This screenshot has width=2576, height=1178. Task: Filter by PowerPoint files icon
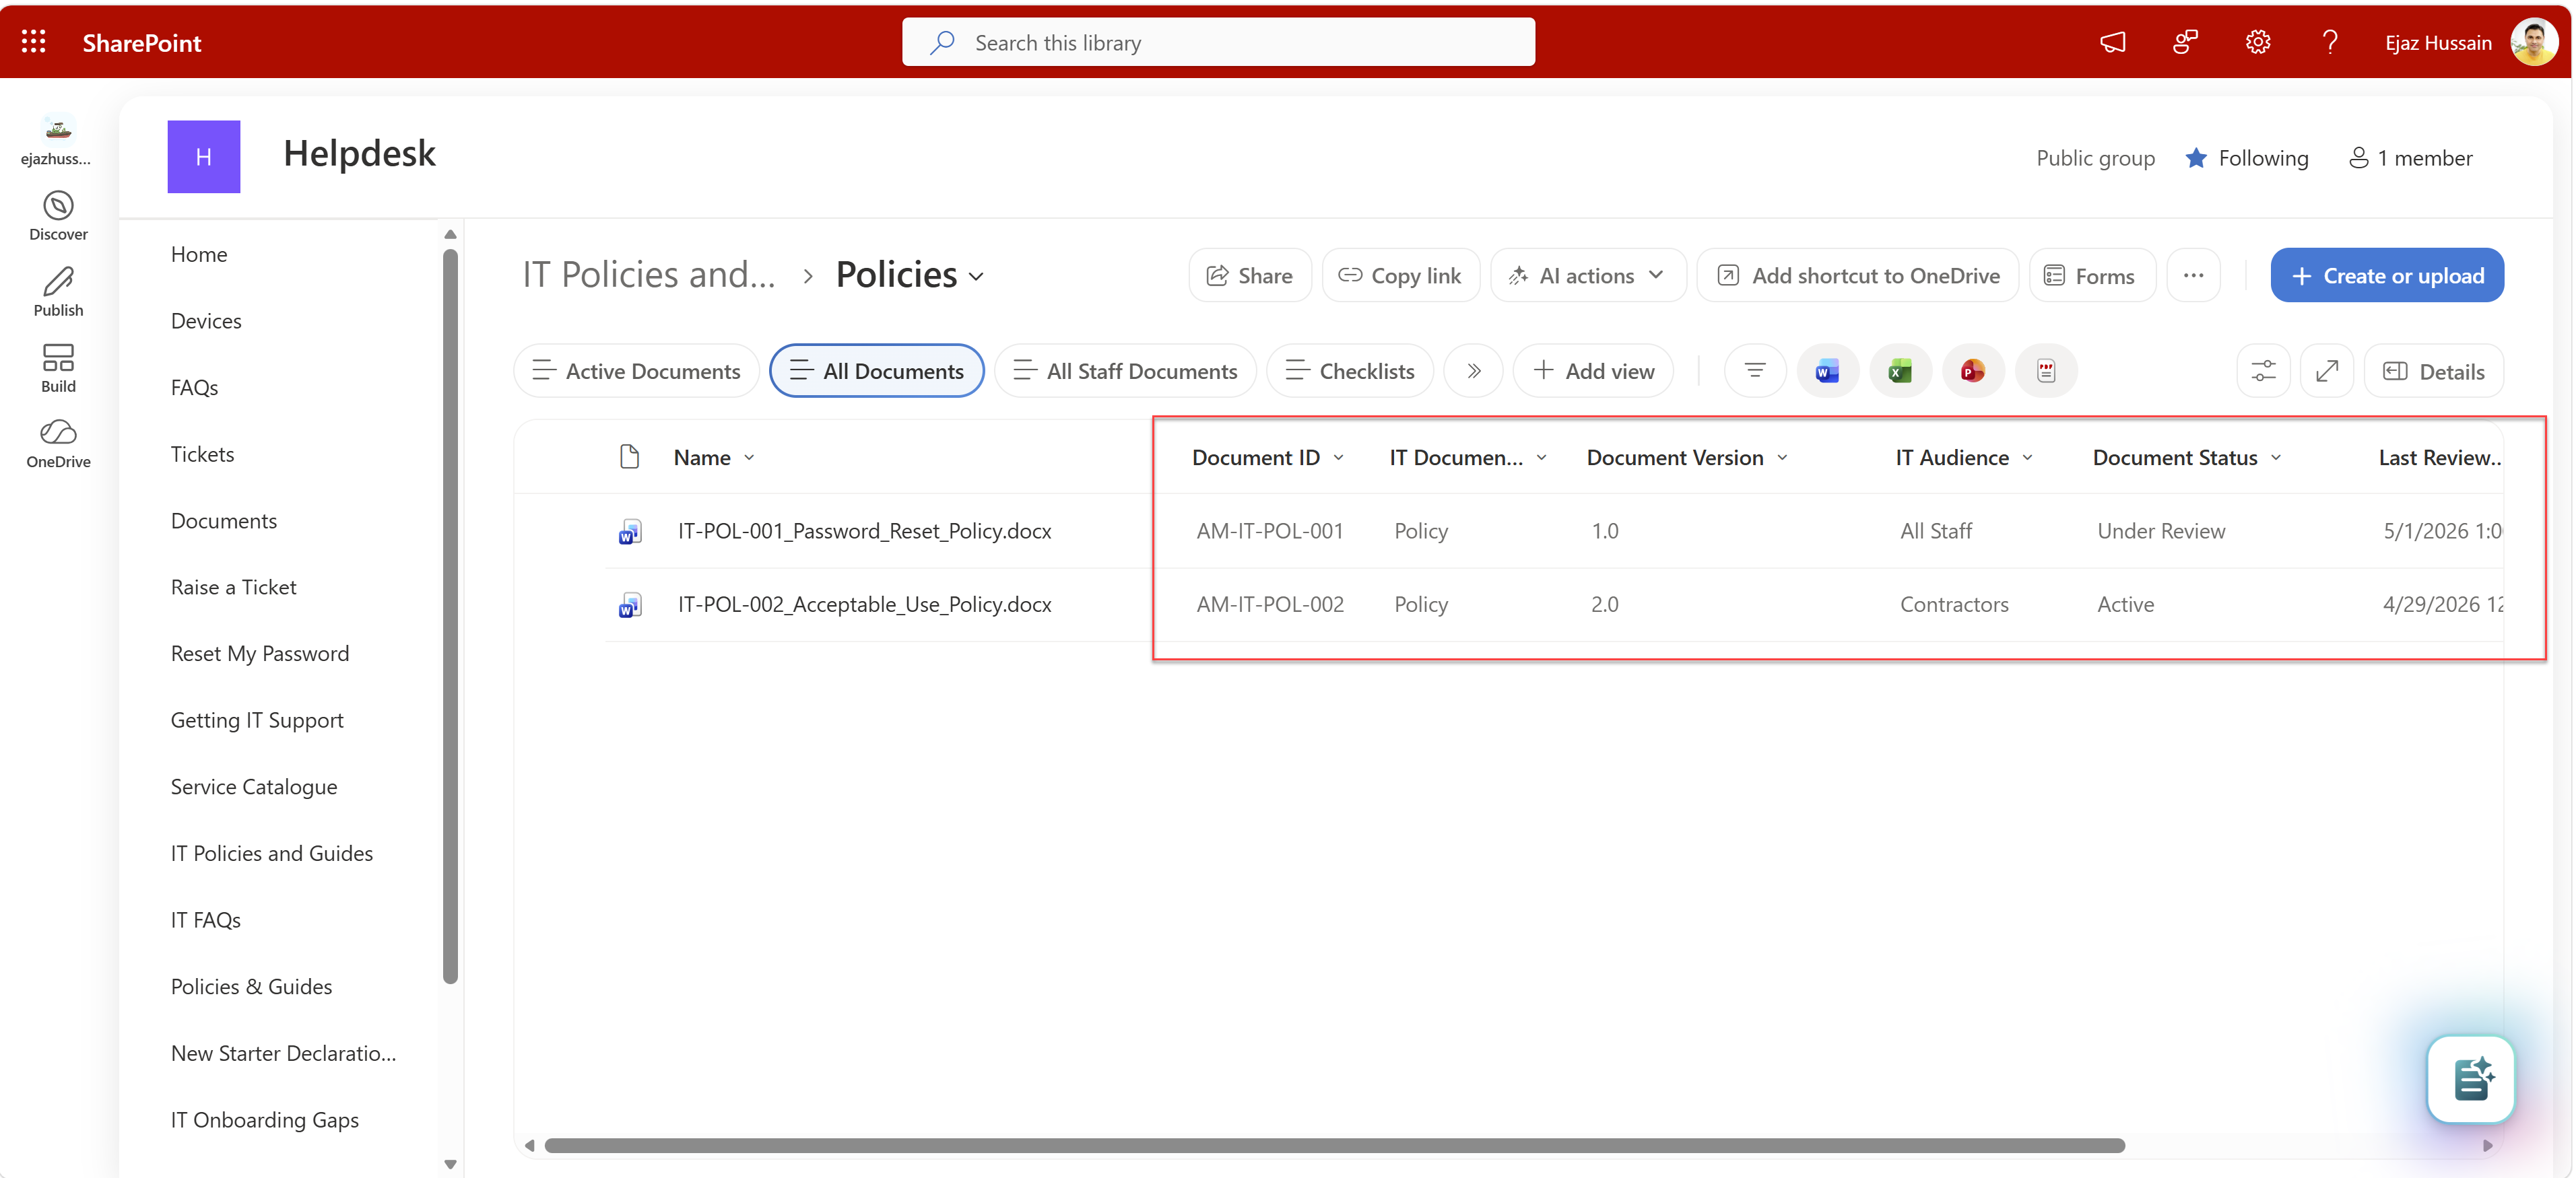coord(1973,371)
